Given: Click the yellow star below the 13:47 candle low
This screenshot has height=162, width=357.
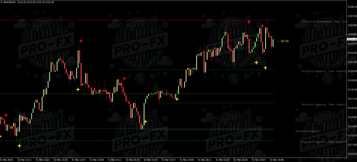Looking at the screenshot, I should [x=78, y=90].
